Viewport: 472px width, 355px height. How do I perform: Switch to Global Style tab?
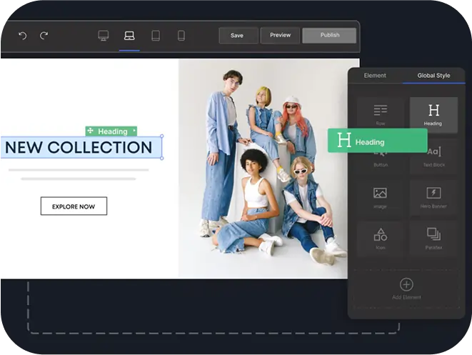click(433, 75)
